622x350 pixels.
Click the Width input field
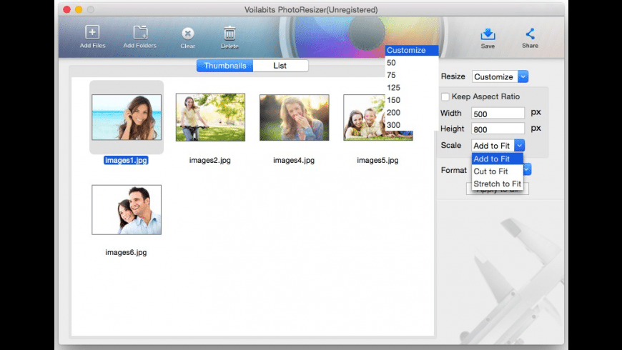[498, 113]
